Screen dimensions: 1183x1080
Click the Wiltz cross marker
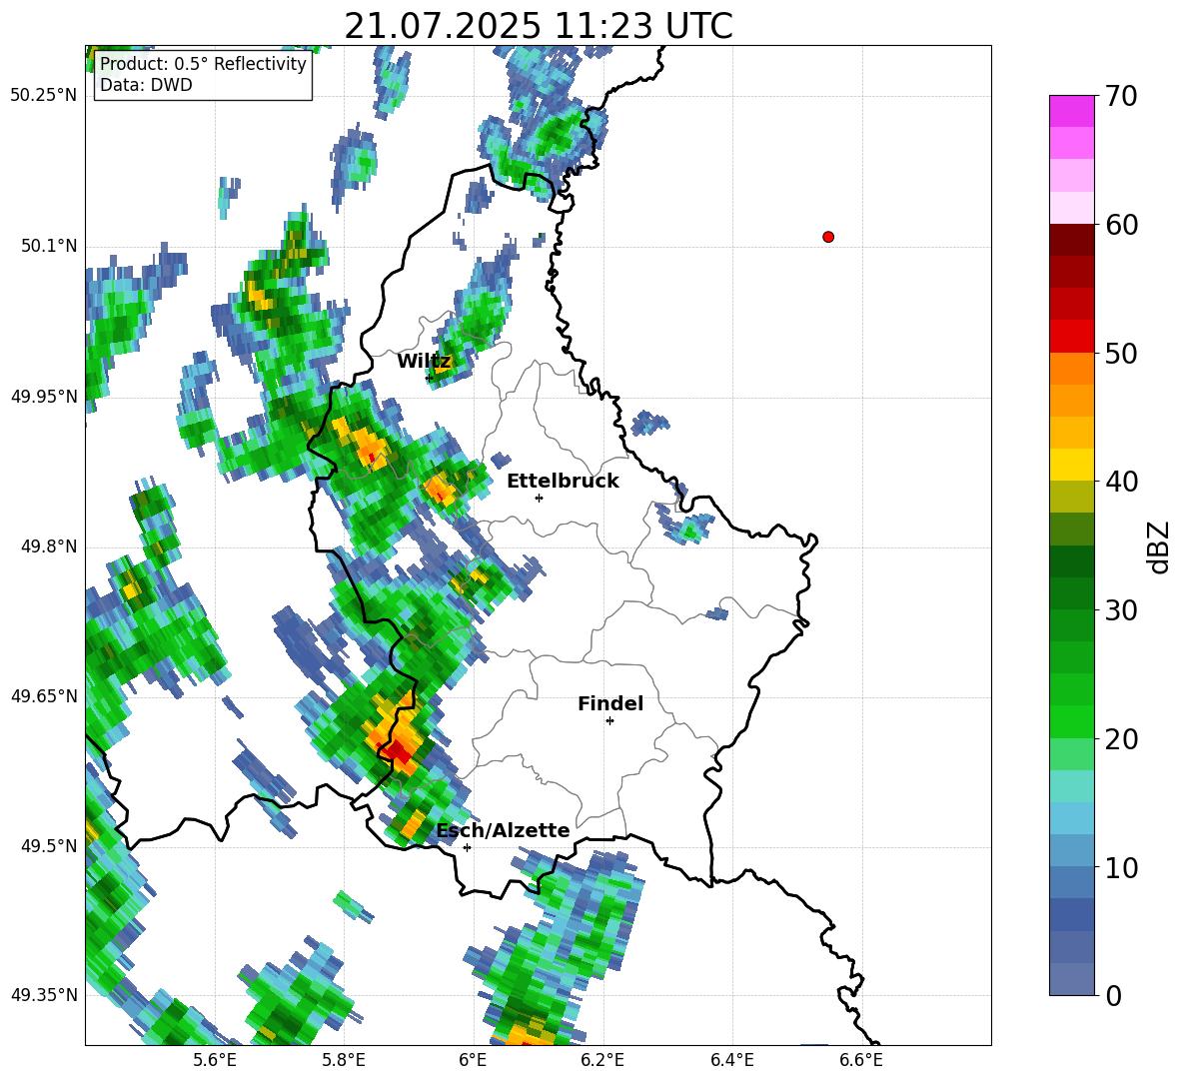pos(430,377)
